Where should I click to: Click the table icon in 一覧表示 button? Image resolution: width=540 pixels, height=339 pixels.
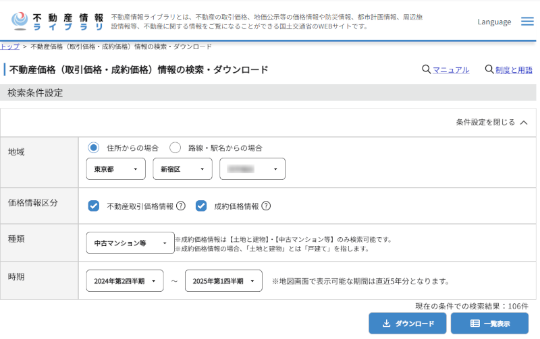[475, 323]
